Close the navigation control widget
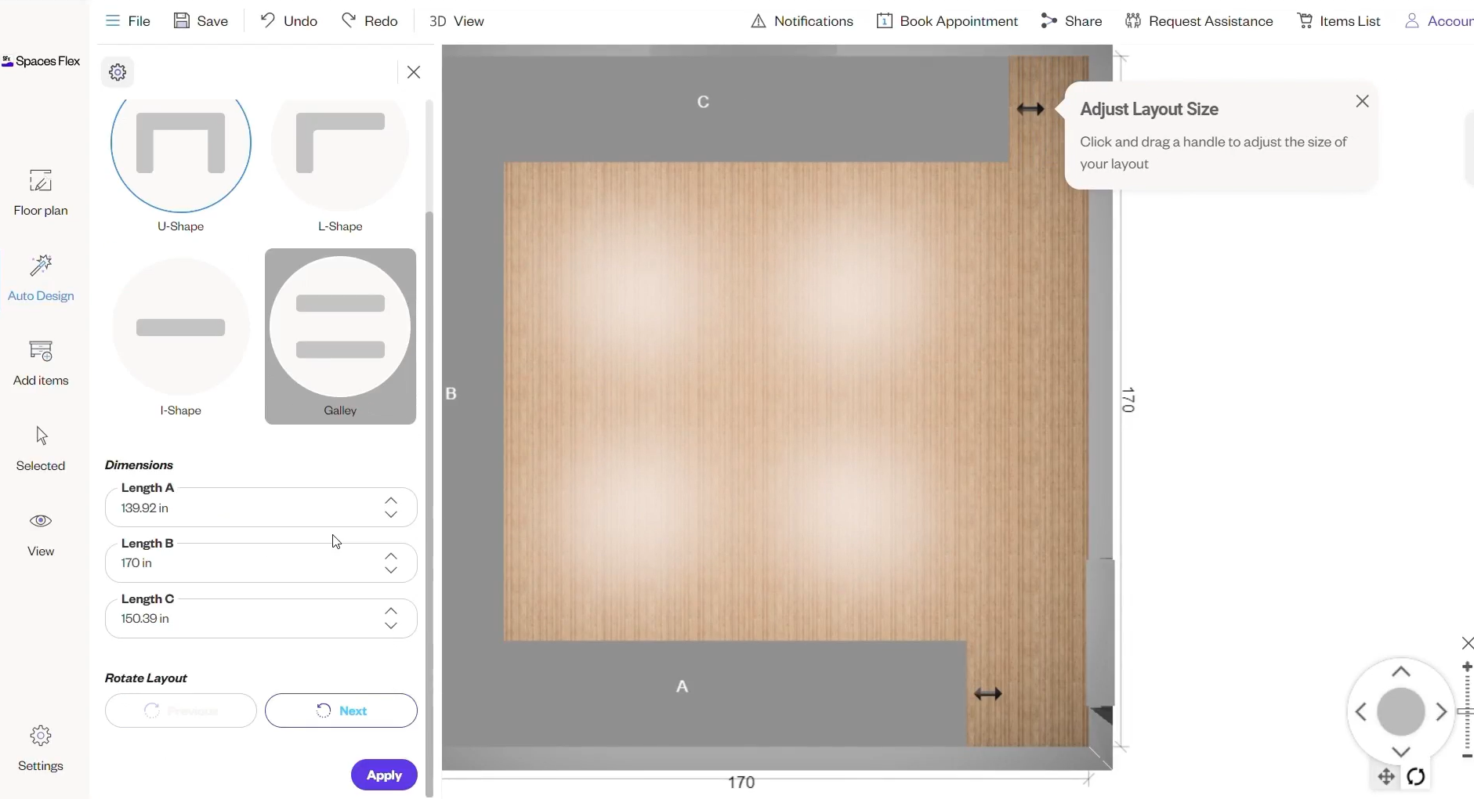Image resolution: width=1474 pixels, height=799 pixels. [1468, 643]
